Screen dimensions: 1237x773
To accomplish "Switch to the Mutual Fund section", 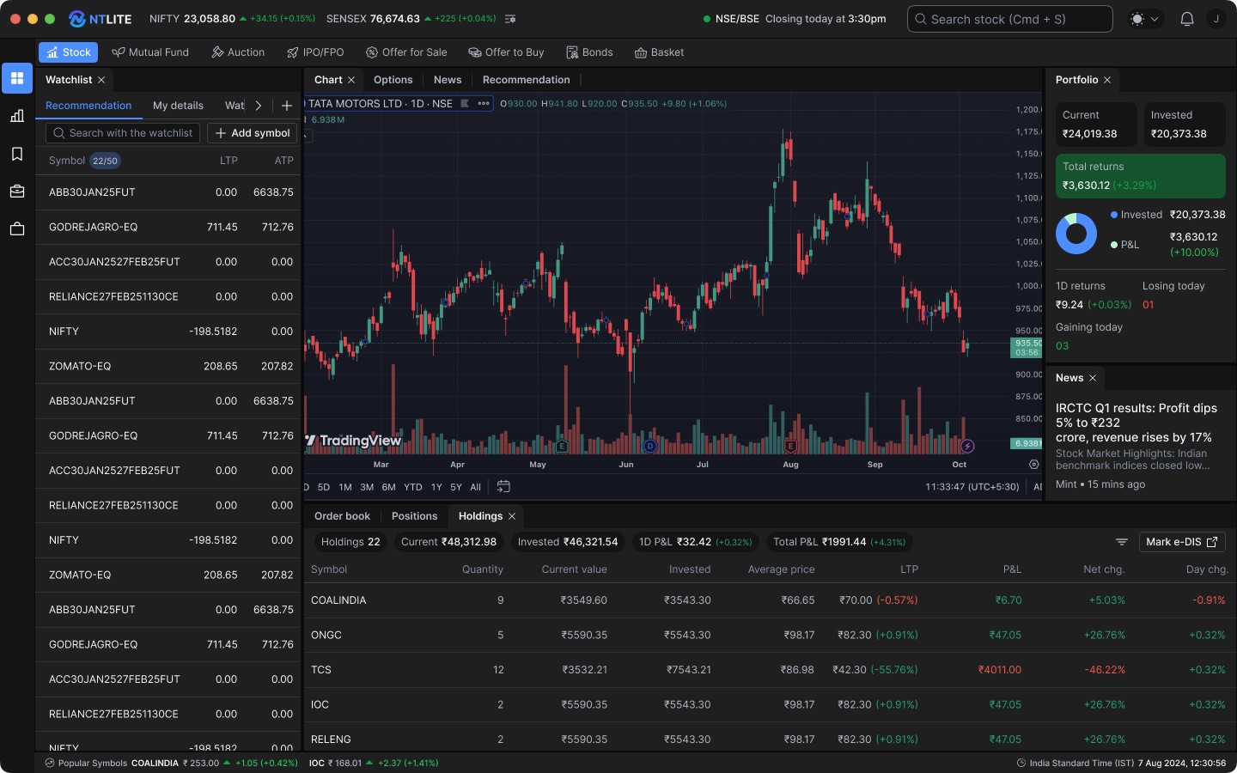I will pyautogui.click(x=150, y=52).
